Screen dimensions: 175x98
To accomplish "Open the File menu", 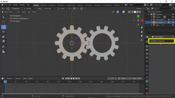I will tap(6, 5).
